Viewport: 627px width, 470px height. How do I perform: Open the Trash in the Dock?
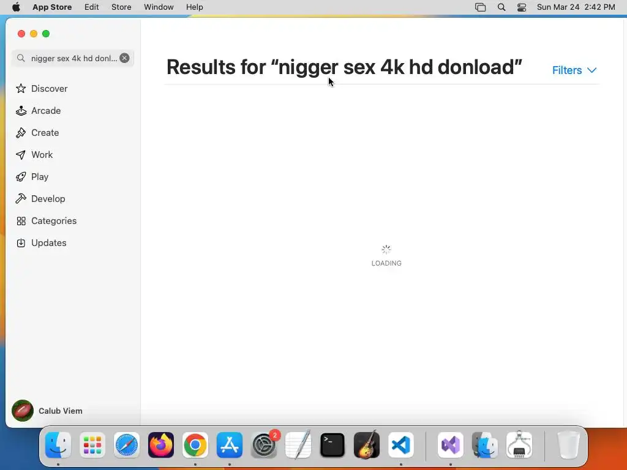click(568, 445)
